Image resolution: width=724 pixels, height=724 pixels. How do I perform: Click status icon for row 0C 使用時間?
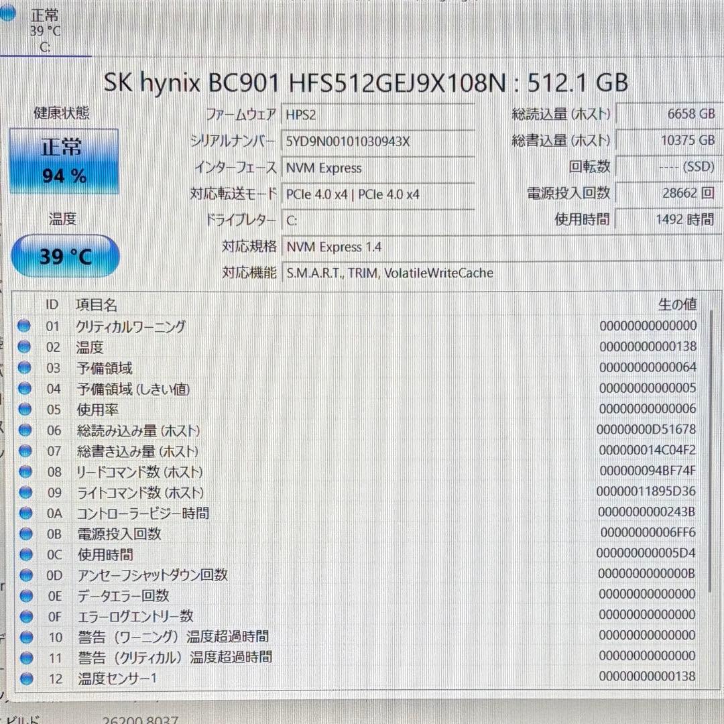(26, 554)
